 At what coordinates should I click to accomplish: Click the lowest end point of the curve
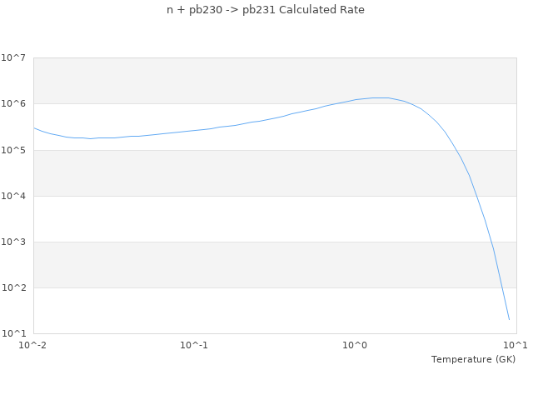click(x=509, y=319)
